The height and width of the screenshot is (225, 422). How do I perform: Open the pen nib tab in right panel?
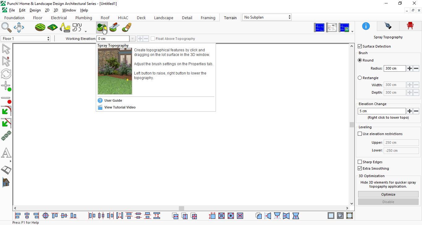(x=388, y=26)
